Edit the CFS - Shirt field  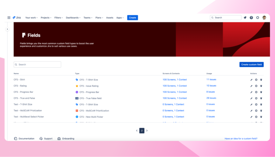pos(251,80)
